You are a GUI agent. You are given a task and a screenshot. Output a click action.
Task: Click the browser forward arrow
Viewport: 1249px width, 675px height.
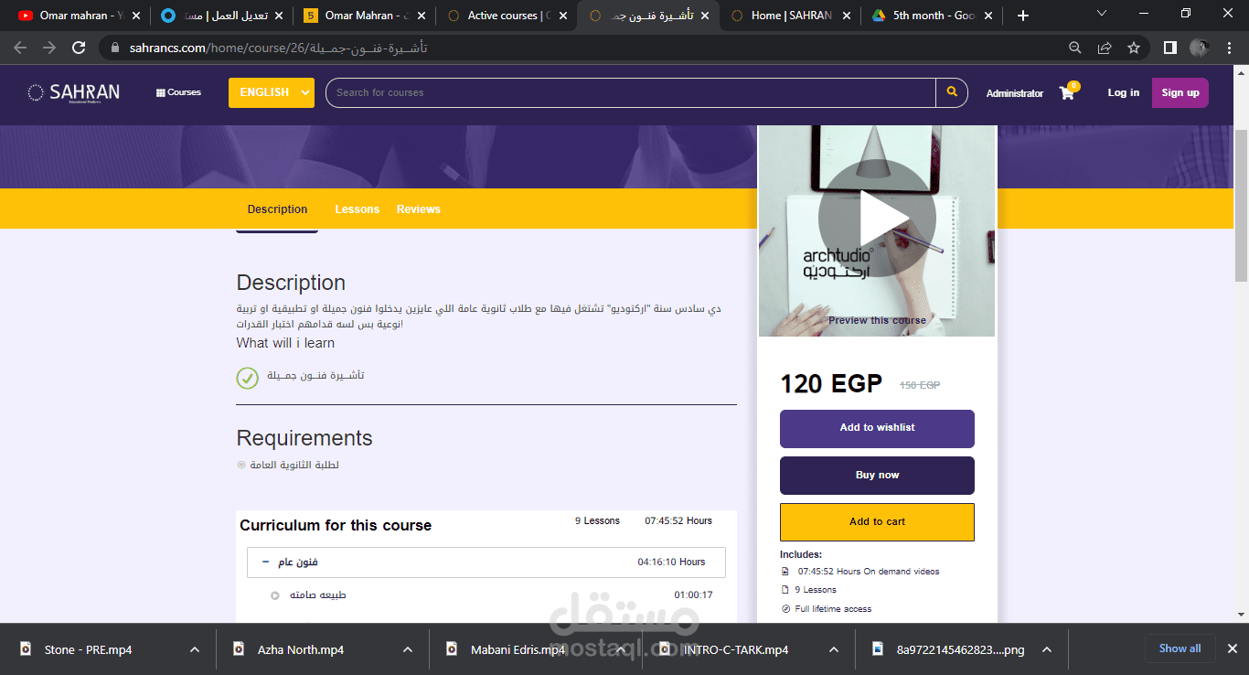tap(49, 48)
